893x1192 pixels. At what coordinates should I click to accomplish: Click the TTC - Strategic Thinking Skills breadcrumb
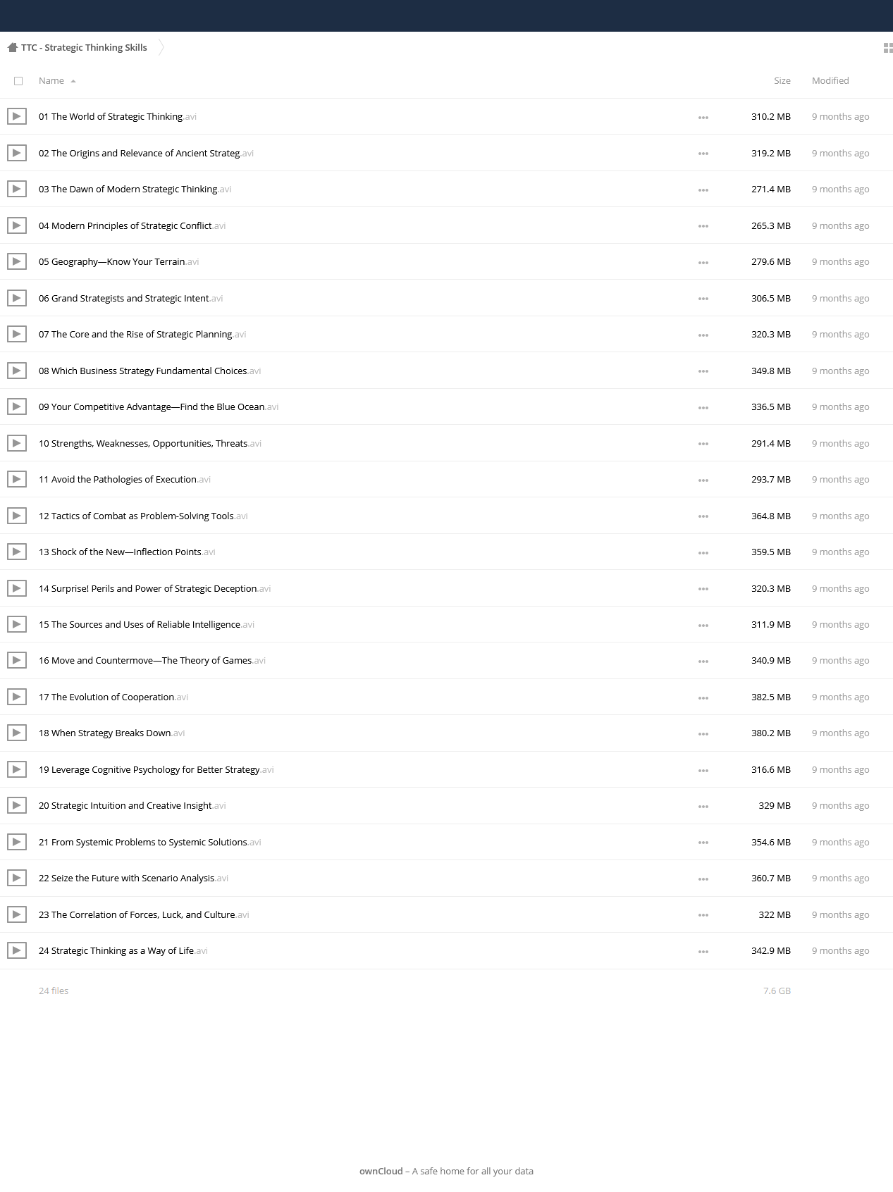pos(84,47)
